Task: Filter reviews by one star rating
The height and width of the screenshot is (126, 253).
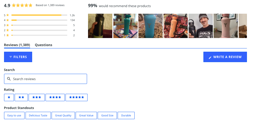Action: 9,97
